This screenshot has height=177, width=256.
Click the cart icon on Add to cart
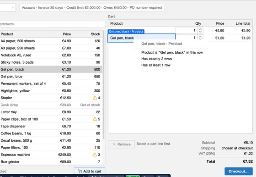click(80, 171)
